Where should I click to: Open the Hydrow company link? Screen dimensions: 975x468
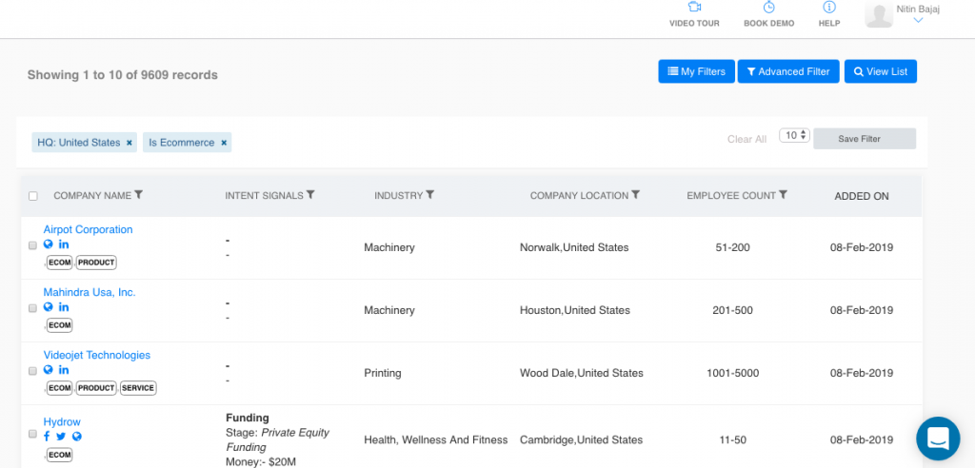point(62,422)
